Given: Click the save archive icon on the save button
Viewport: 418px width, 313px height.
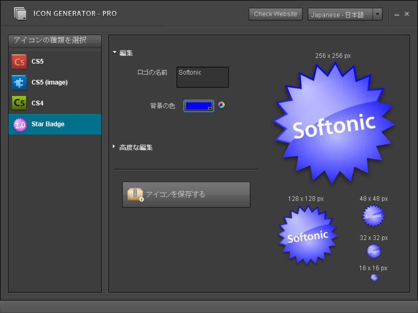Looking at the screenshot, I should click(x=134, y=194).
